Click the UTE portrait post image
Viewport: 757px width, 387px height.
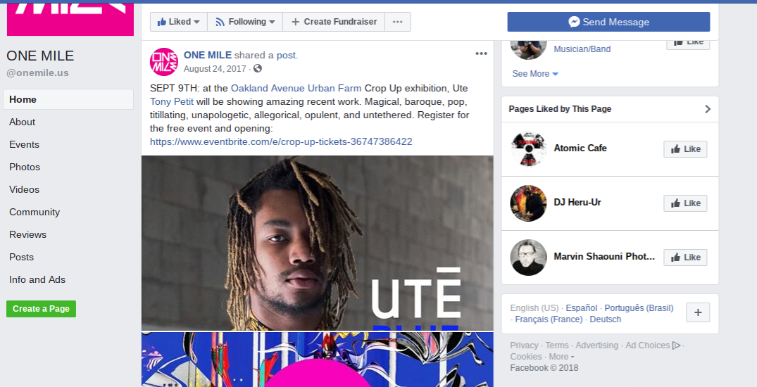[317, 243]
